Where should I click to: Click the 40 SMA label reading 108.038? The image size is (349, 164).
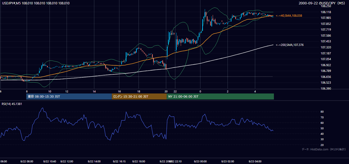pyautogui.click(x=289, y=16)
